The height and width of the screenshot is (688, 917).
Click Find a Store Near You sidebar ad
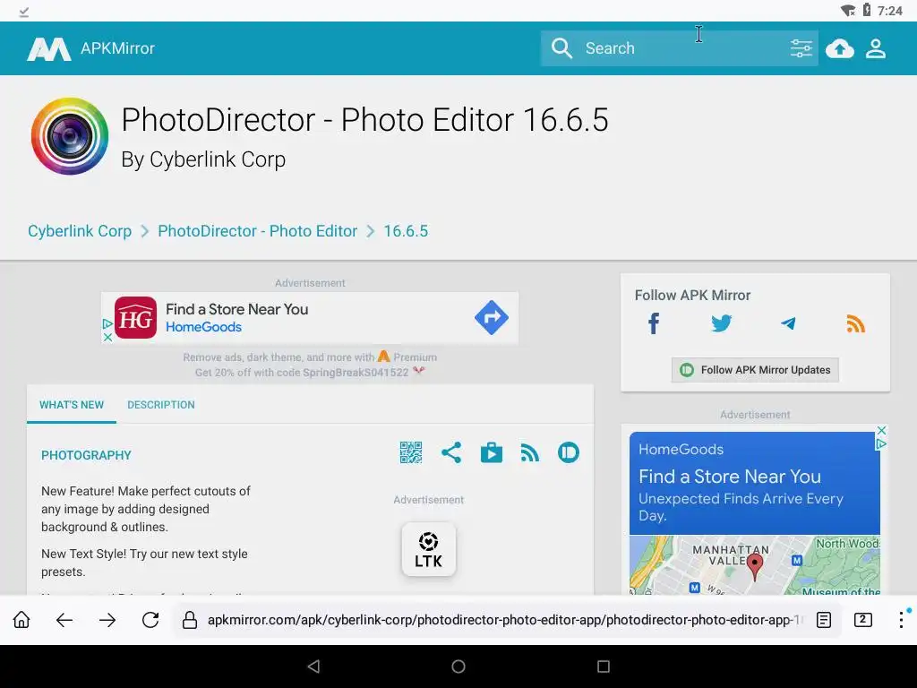[730, 477]
